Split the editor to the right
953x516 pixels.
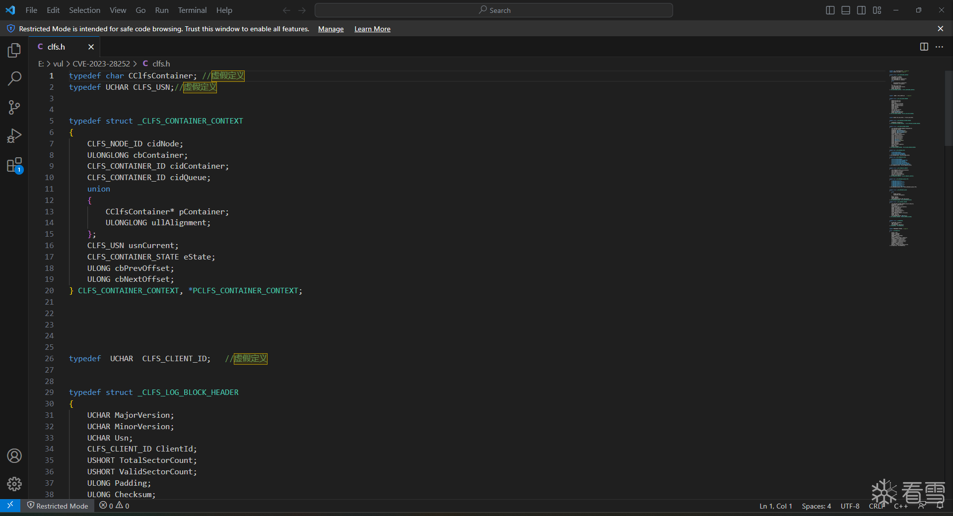click(x=924, y=47)
